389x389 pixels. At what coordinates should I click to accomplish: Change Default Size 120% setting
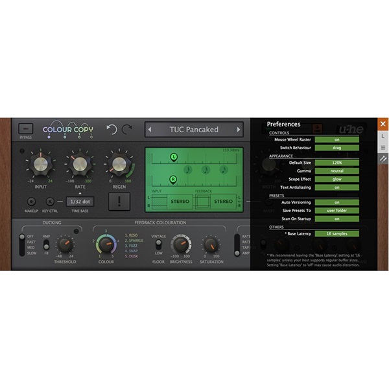click(336, 163)
